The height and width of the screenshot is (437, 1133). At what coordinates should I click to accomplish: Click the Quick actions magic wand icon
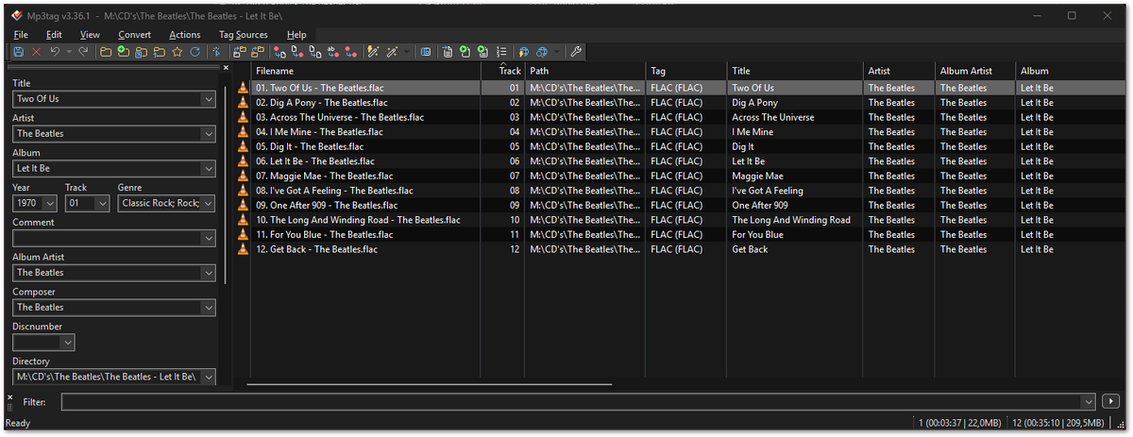pos(392,52)
